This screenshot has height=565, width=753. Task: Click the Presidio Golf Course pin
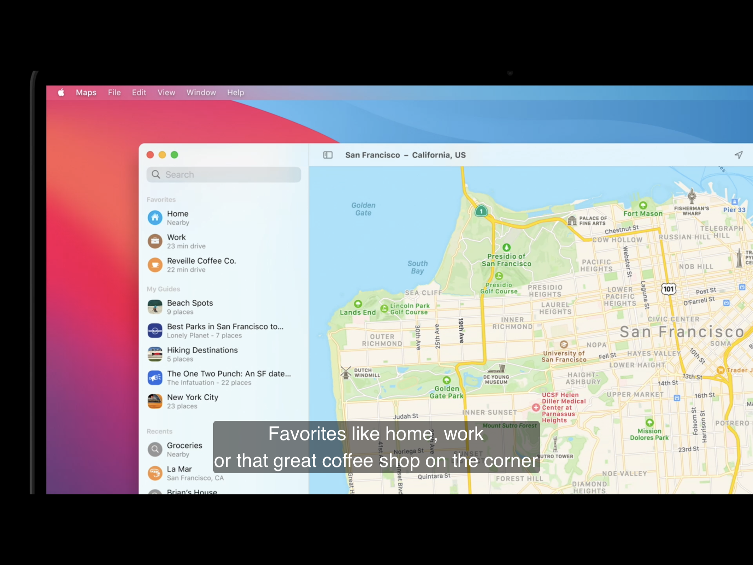(x=499, y=276)
